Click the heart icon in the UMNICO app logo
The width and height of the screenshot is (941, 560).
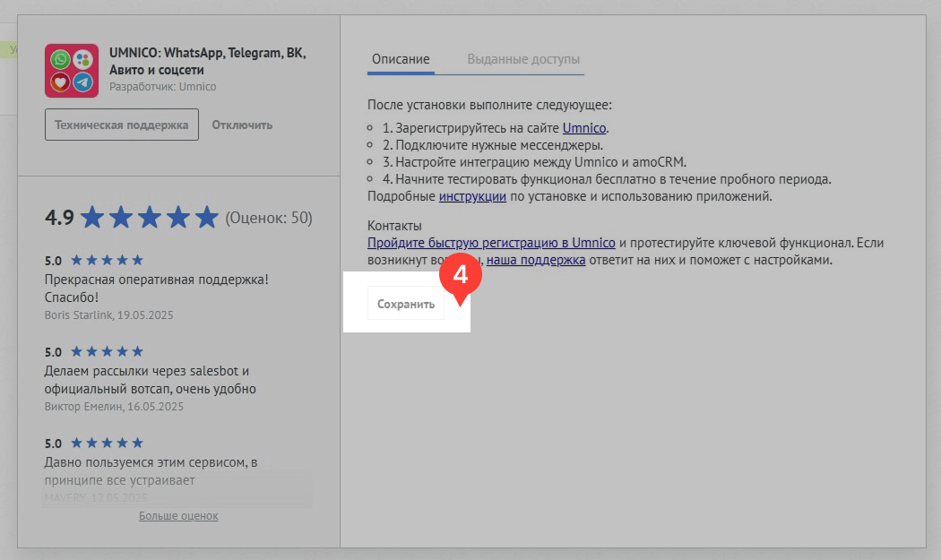point(60,82)
